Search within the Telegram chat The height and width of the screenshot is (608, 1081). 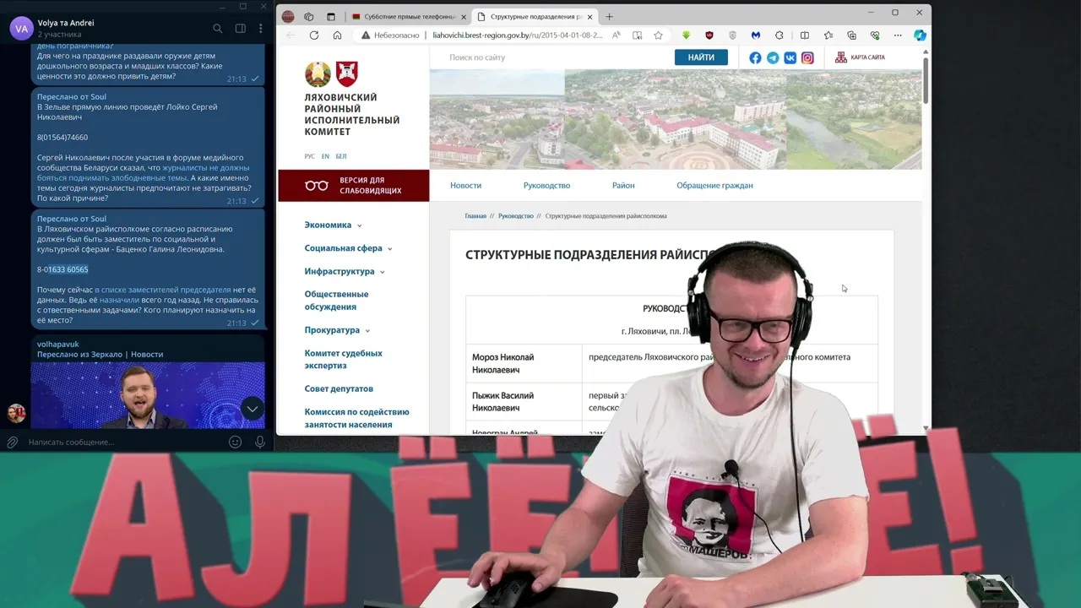point(217,29)
